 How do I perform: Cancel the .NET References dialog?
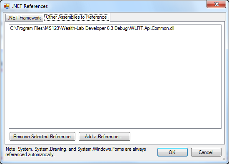point(206,152)
